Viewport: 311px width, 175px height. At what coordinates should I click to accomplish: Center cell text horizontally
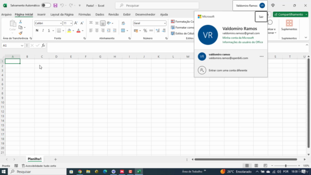pos(97,31)
